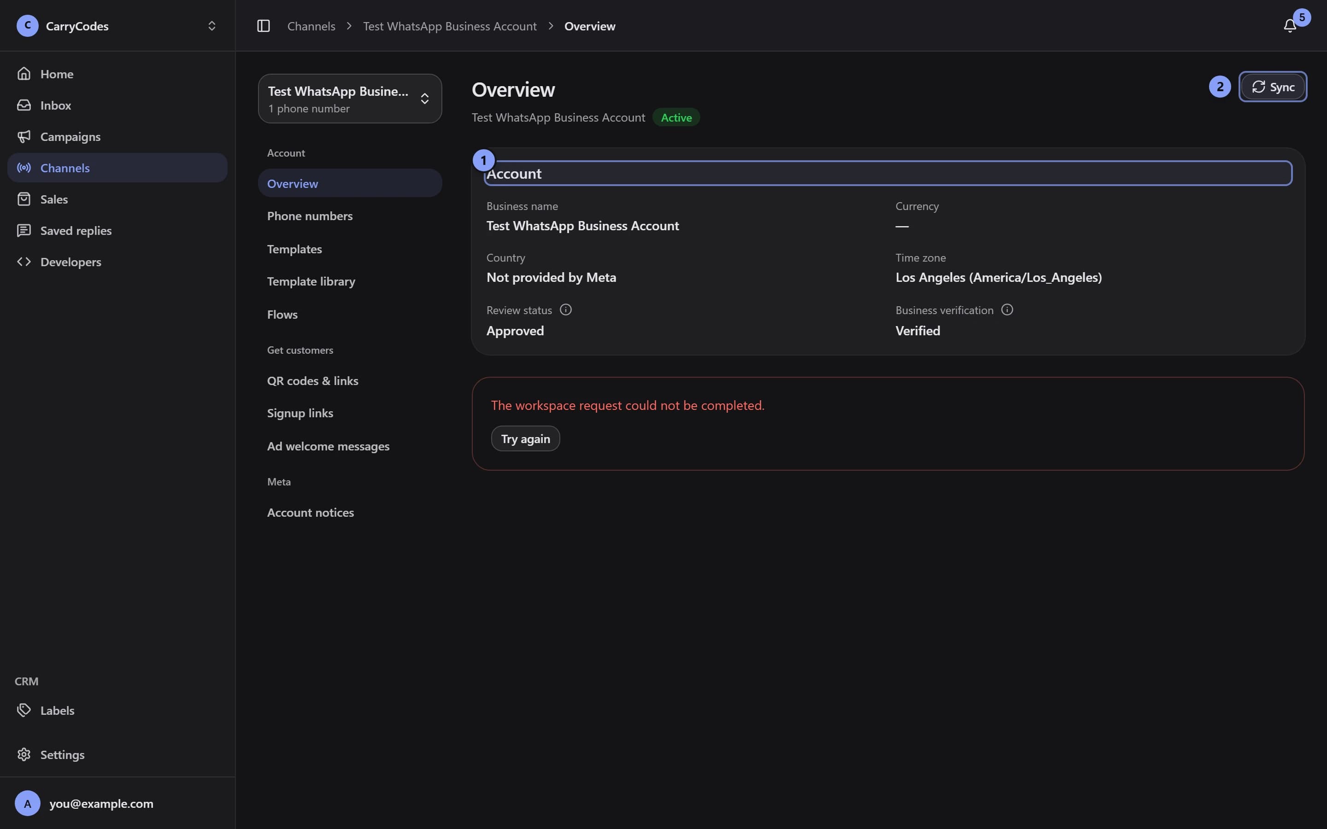Click Test WhatsApp Business Account breadcrumb

tap(450, 26)
